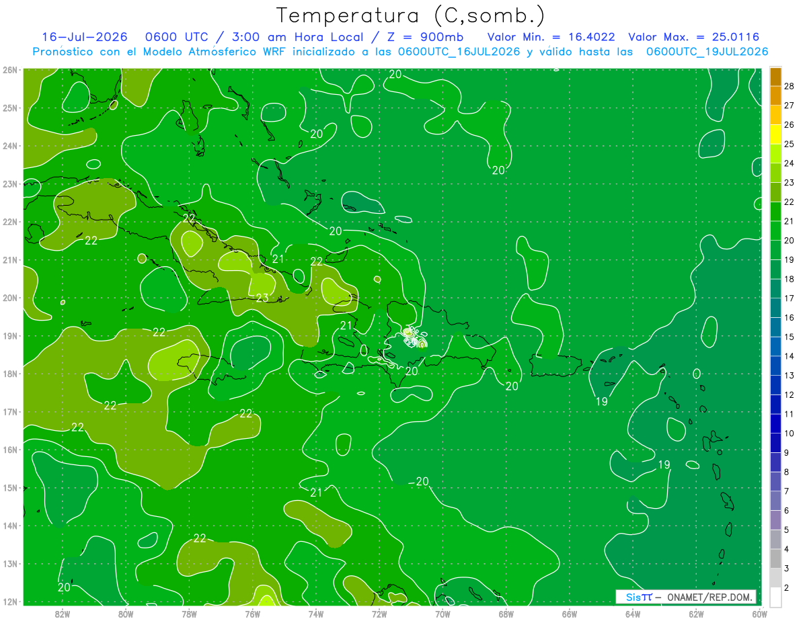Viewport: 807px width, 623px height.
Task: Click the '13N' latitude axis label
Action: click(9, 563)
